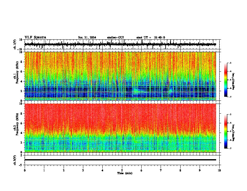
Task: Click time axis tick label "3"
Action: coord(83,170)
